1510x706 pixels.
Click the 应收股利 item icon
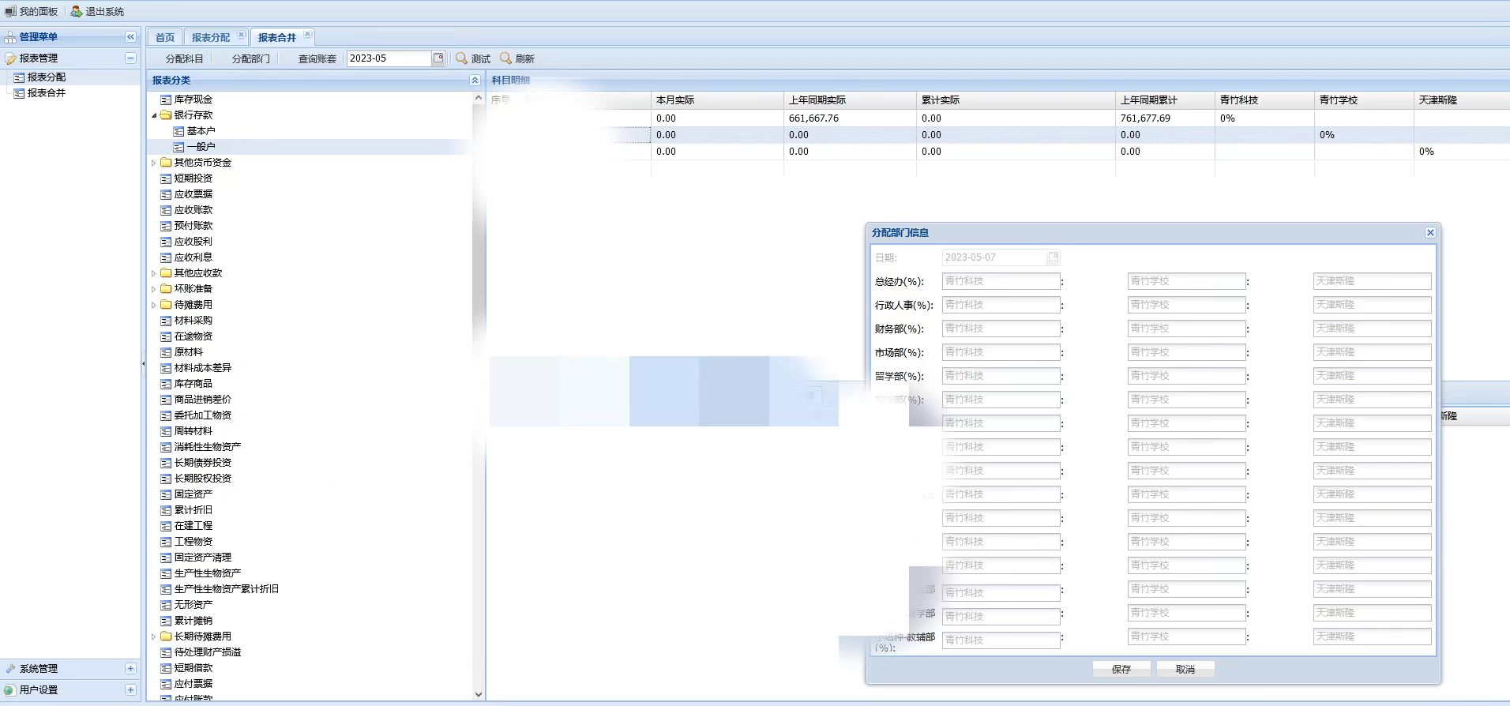(166, 242)
